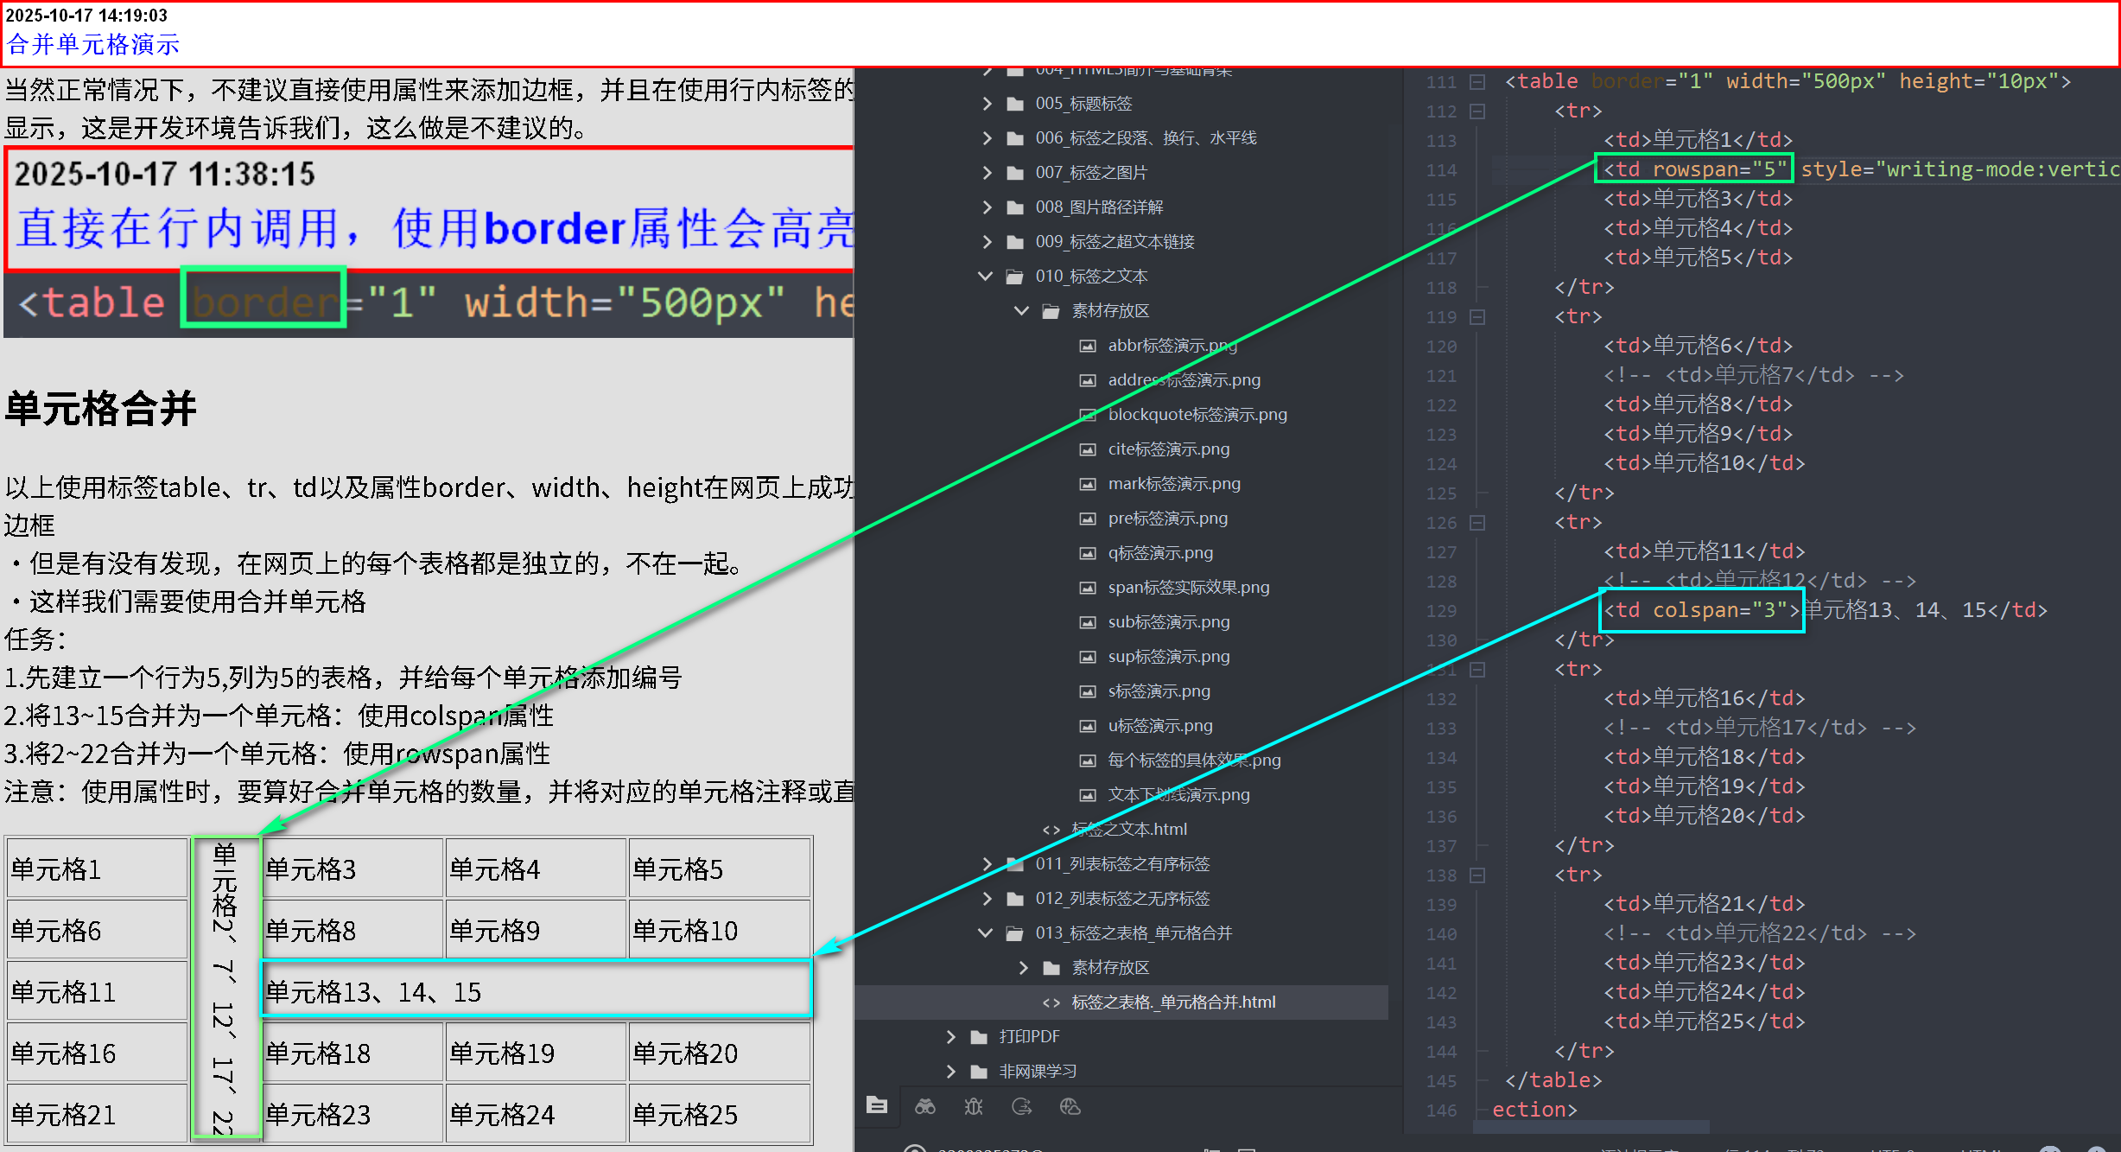Image resolution: width=2121 pixels, height=1152 pixels.
Task: Click the green-highlighted border attribute box
Action: pyautogui.click(x=264, y=299)
